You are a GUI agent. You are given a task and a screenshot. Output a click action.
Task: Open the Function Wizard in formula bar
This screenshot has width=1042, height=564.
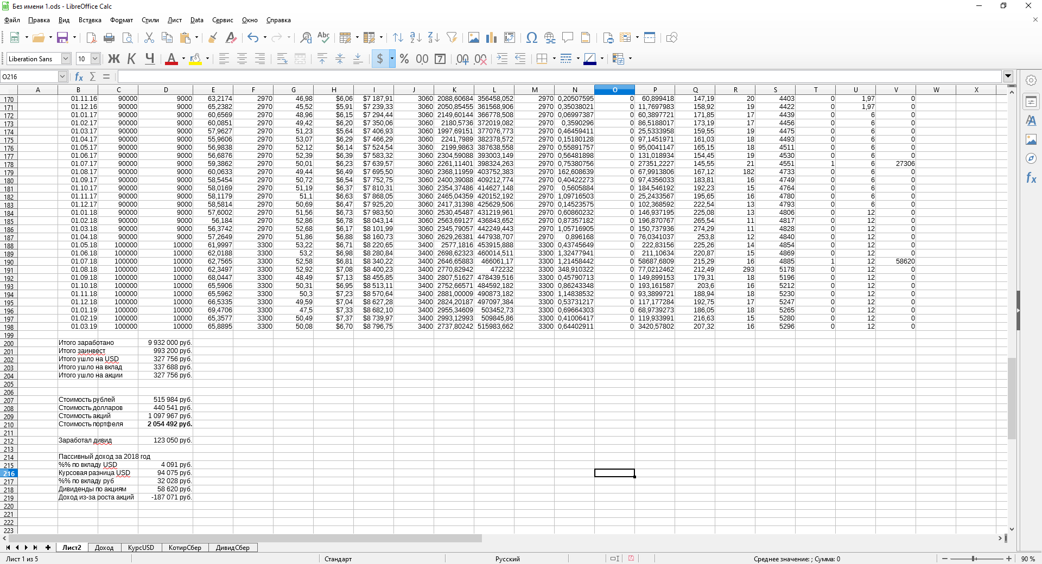79,76
